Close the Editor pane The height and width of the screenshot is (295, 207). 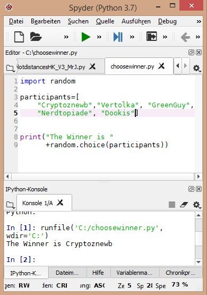click(199, 52)
